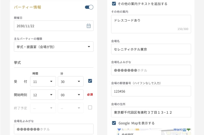The width and height of the screenshot is (204, 135).
Task: Click the Google Map preview
Action: [x=148, y=132]
